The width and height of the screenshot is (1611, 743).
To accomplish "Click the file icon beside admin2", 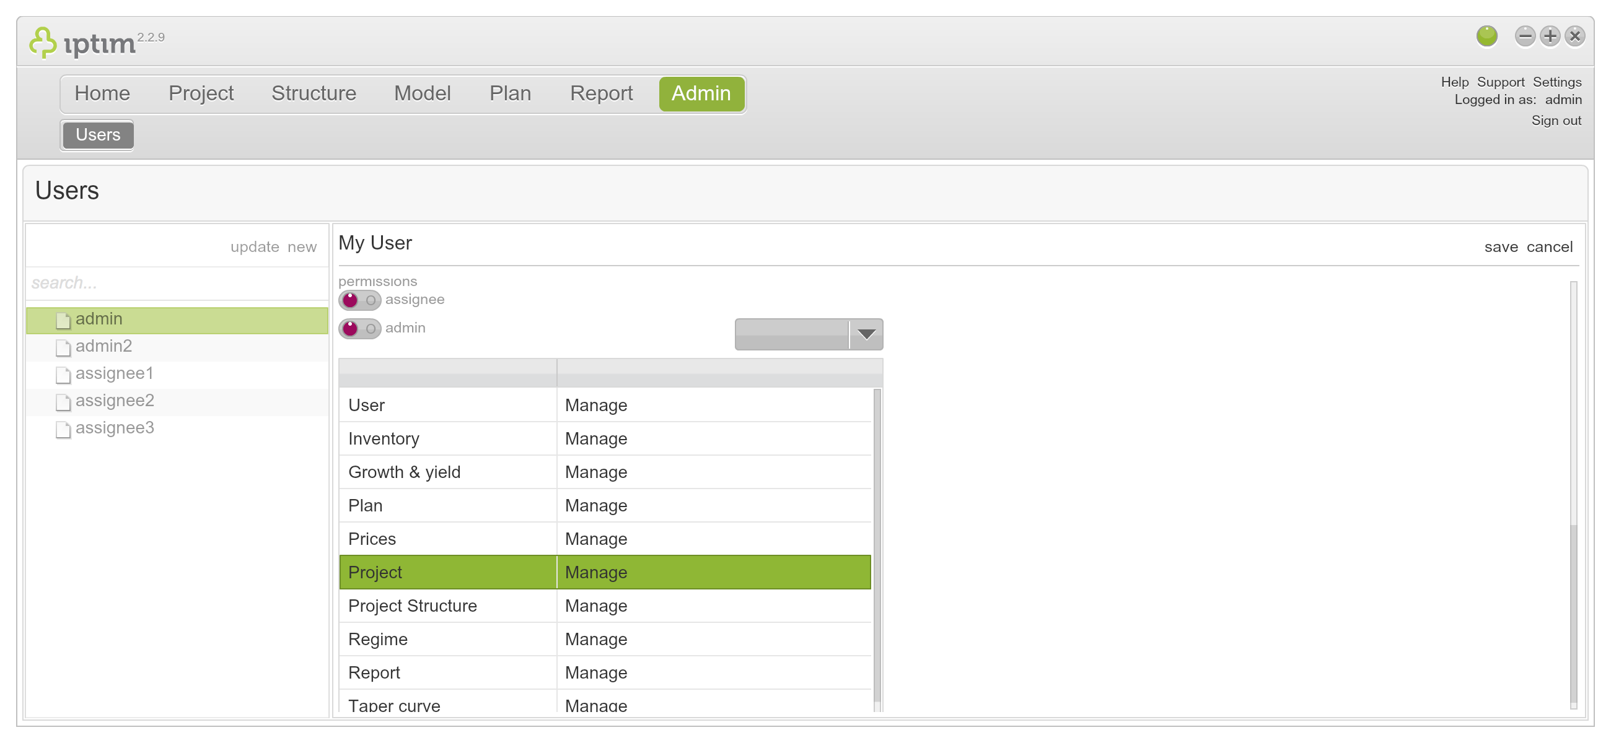I will [63, 347].
